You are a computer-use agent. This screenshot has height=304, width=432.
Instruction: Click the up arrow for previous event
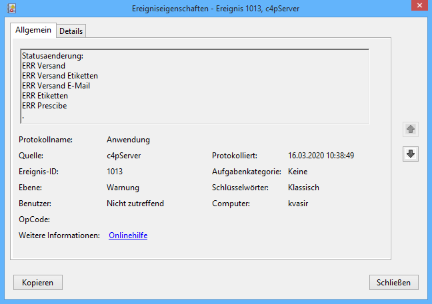(411, 129)
